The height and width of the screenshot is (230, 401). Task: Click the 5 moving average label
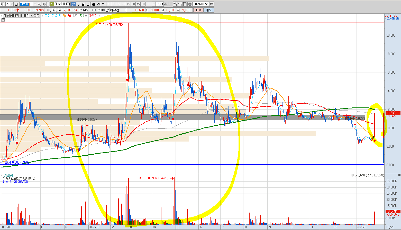point(60,16)
